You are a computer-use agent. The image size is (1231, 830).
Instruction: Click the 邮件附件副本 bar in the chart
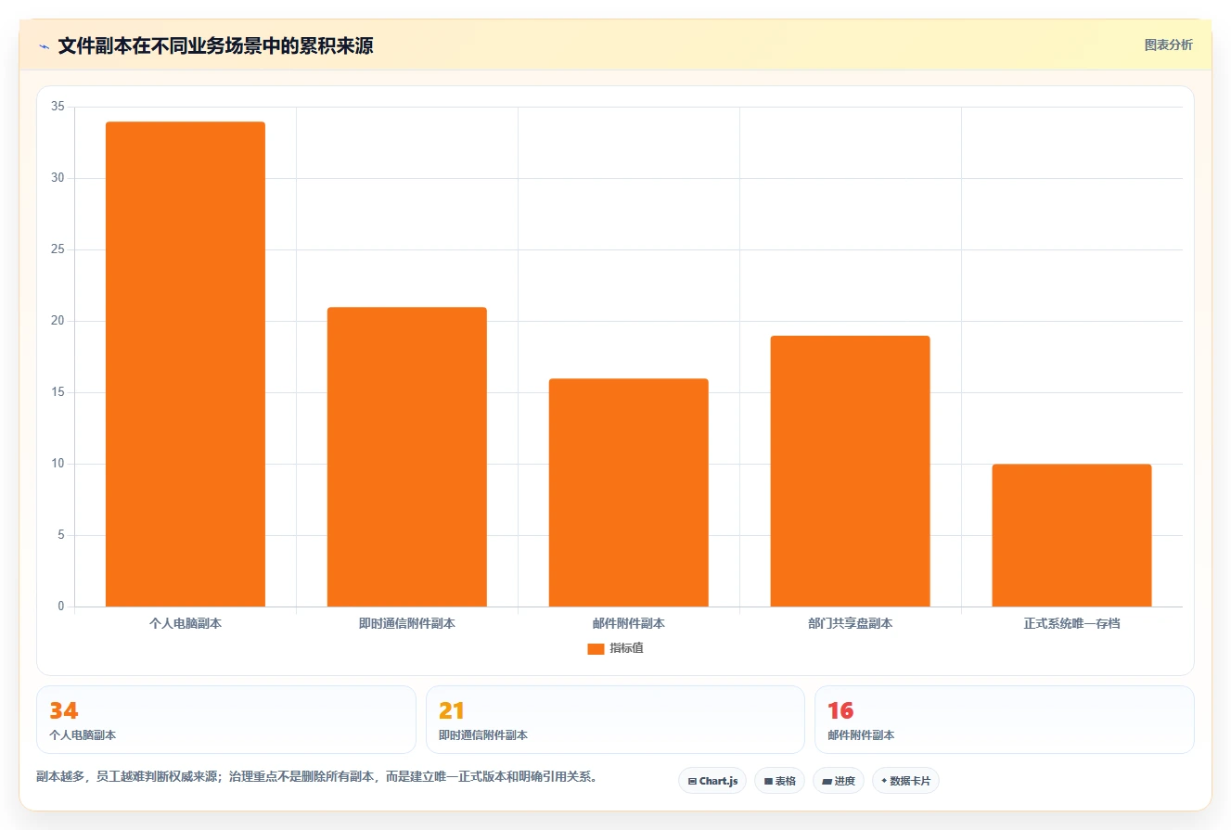pos(629,492)
